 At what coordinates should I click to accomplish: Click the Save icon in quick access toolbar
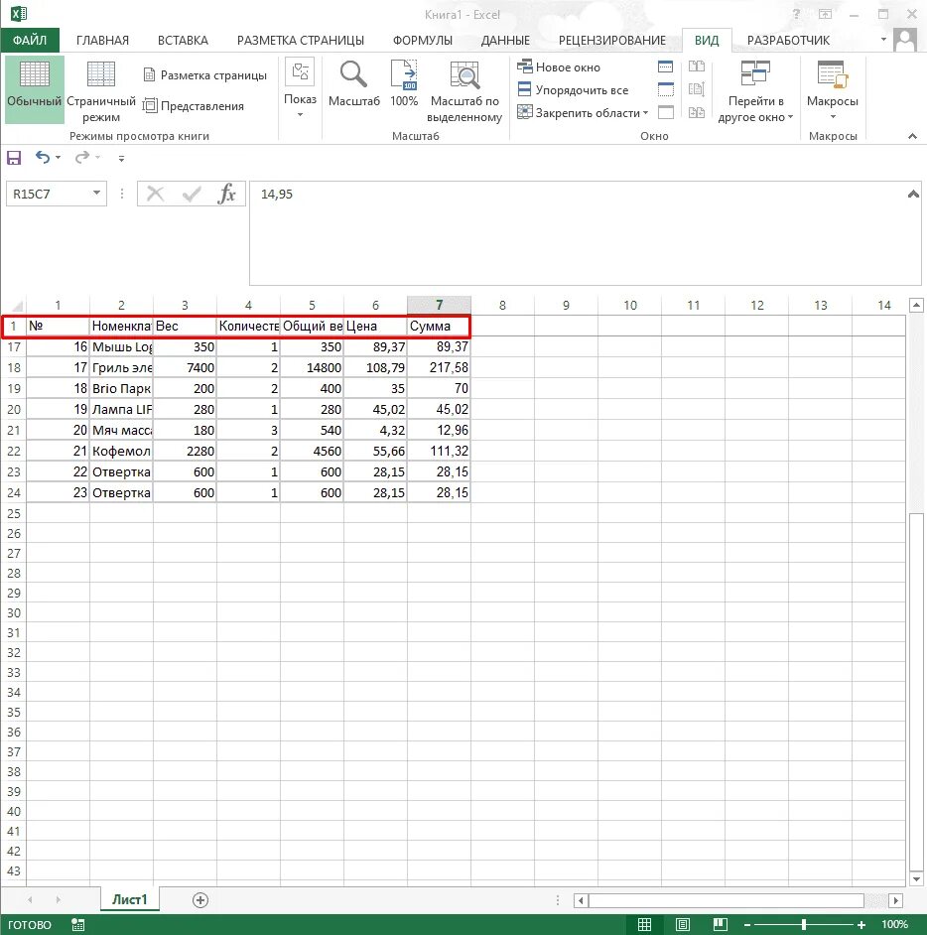(x=14, y=158)
